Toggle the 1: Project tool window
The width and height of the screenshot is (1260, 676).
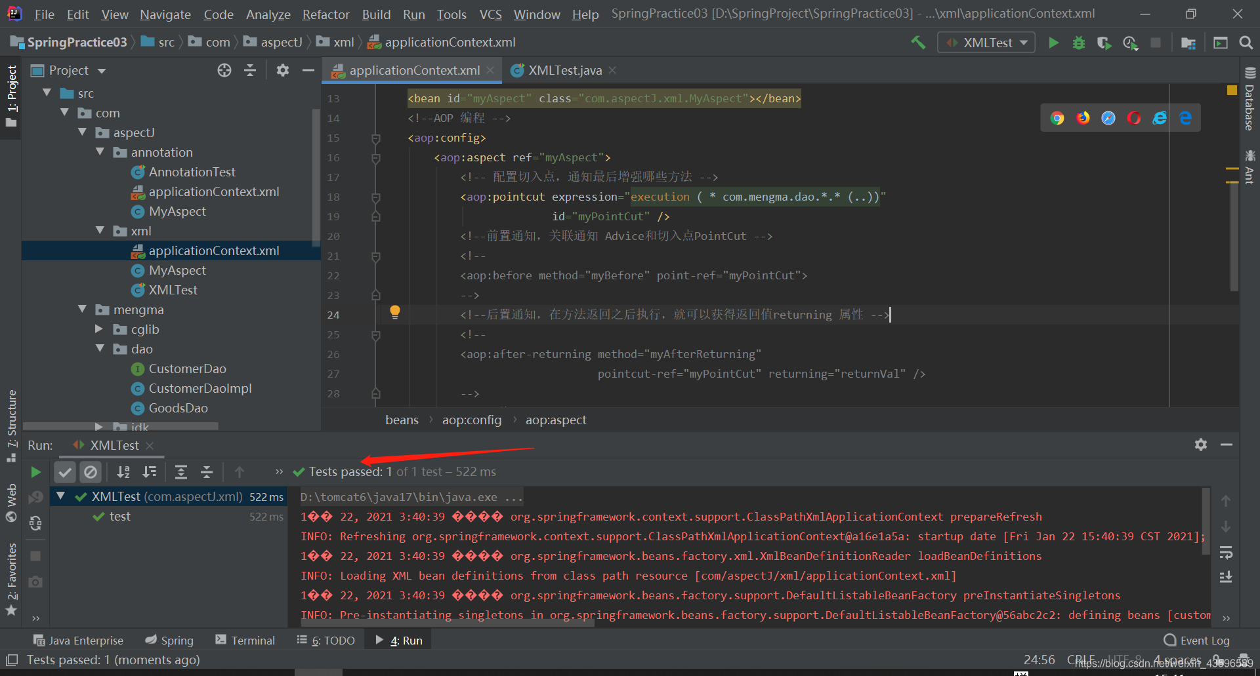(x=11, y=97)
